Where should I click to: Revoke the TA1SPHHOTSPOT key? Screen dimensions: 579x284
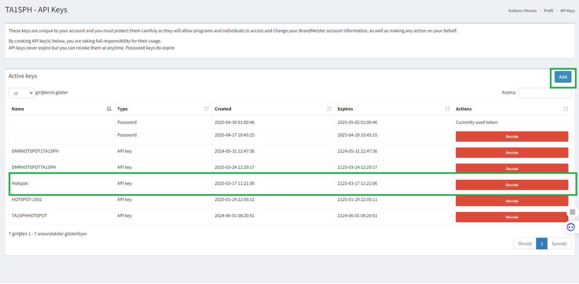[512, 217]
